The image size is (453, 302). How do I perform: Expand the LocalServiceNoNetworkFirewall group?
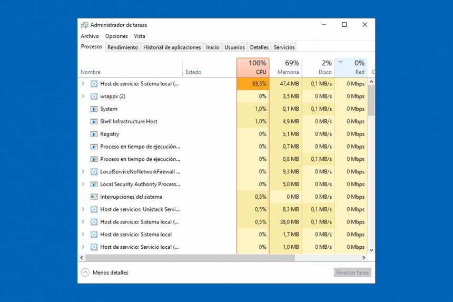pyautogui.click(x=83, y=172)
